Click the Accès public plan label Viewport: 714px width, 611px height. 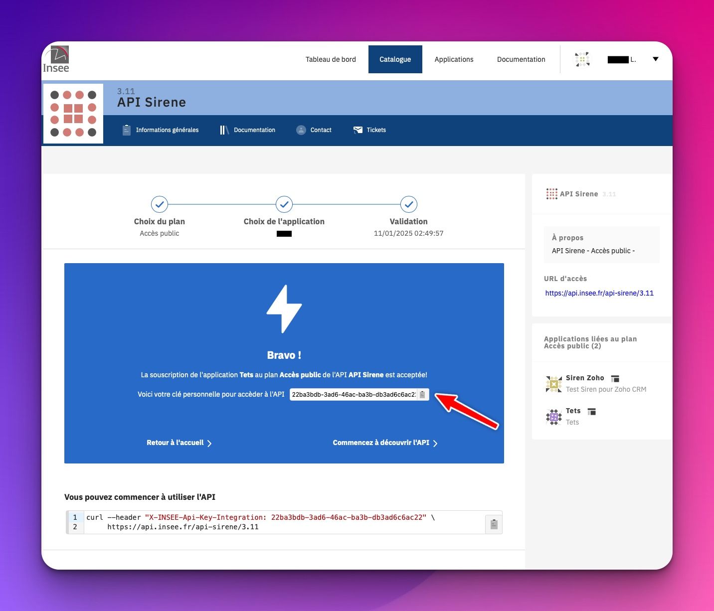[x=160, y=233]
